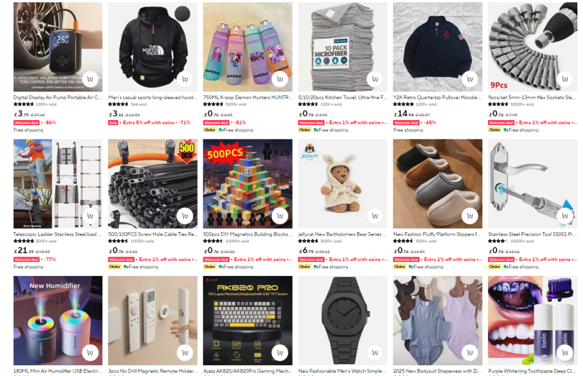
Task: Add Telescopic Ladder to cart
Action: pyautogui.click(x=90, y=216)
